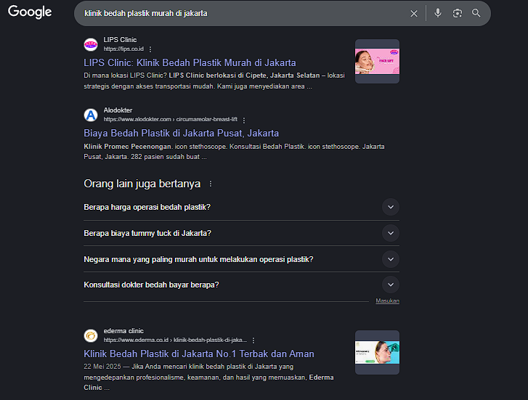Open 'Klinik Bedah Plastik di Jakarta No.1' link
The width and height of the screenshot is (528, 400).
199,354
